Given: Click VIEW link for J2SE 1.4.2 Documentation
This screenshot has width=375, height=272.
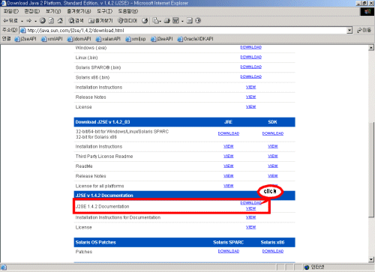Looking at the screenshot, I should [x=250, y=208].
